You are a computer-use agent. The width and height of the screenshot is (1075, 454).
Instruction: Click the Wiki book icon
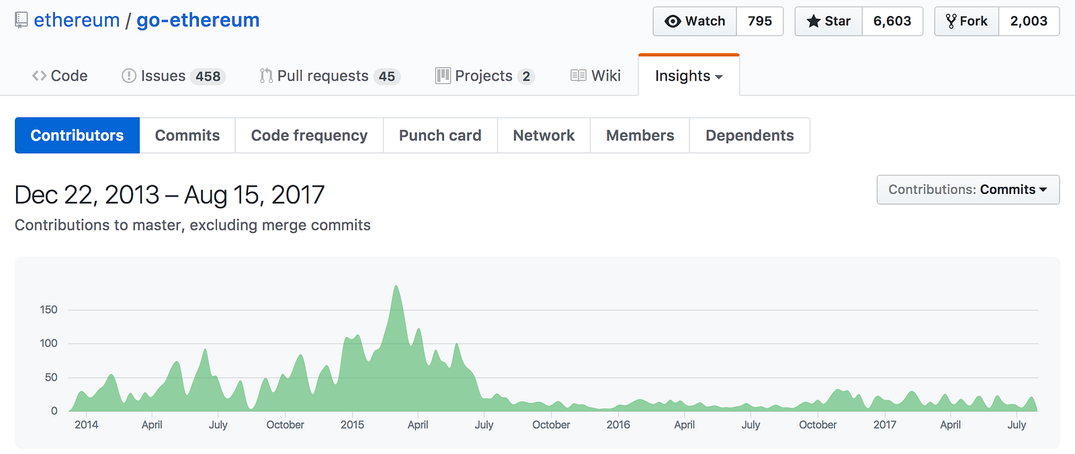coord(578,76)
